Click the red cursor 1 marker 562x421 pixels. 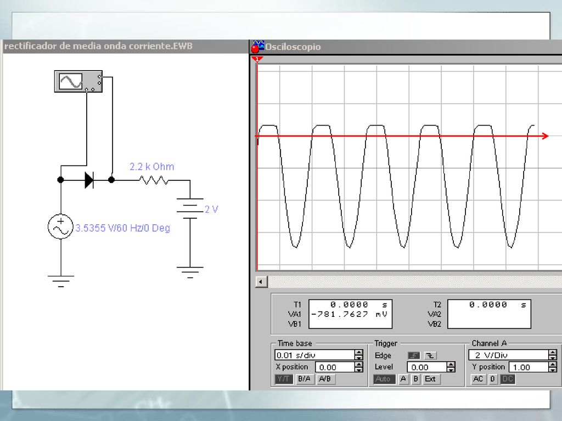click(x=257, y=59)
